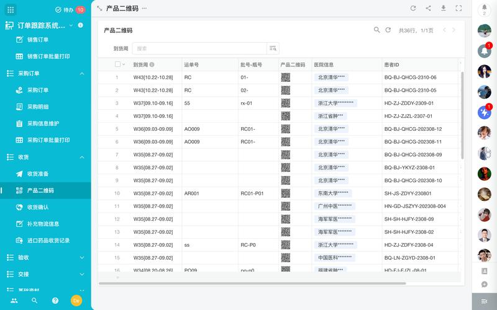Select the 产品二维码 sidebar item
Image resolution: width=497 pixels, height=310 pixels.
pyautogui.click(x=45, y=190)
